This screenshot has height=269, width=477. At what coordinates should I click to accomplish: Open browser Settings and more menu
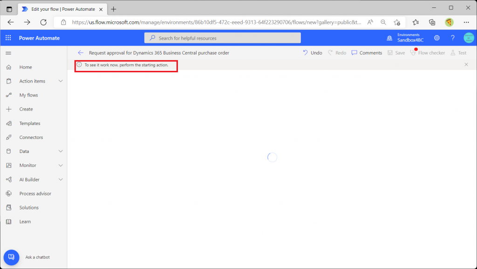(466, 22)
